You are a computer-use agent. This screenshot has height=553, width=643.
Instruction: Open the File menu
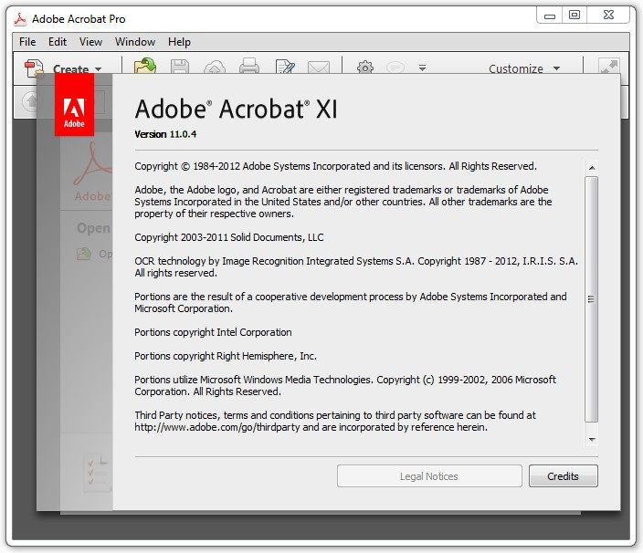point(27,42)
